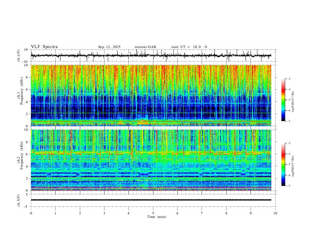
Task: Click the "0" tick on time axis
Action: coord(31,213)
